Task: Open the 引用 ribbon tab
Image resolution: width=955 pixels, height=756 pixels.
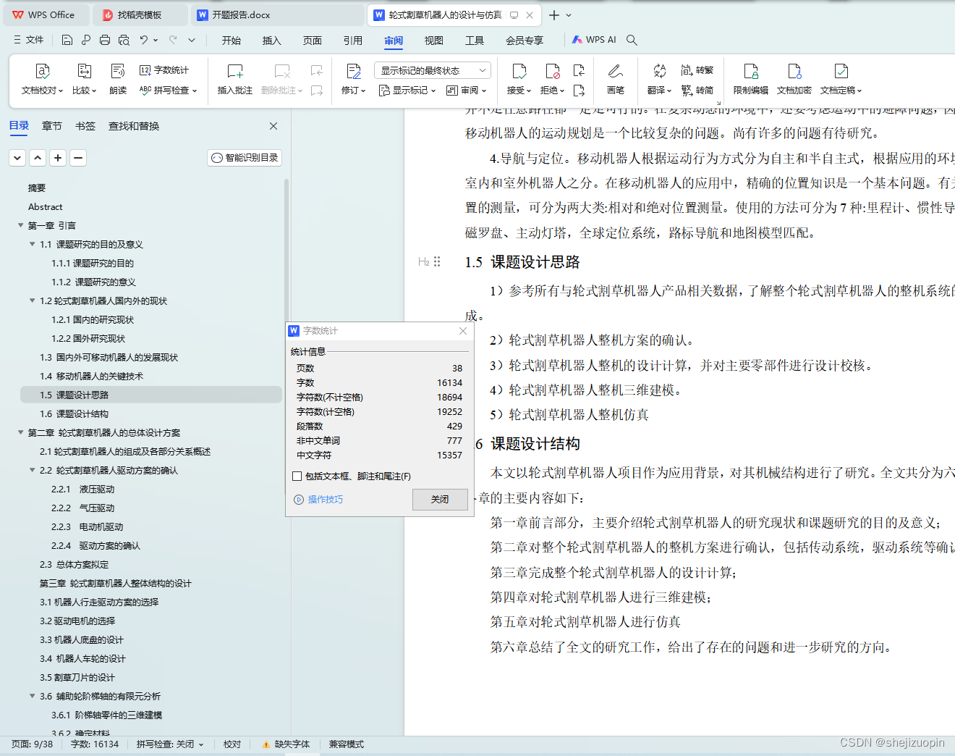Action: pyautogui.click(x=353, y=41)
